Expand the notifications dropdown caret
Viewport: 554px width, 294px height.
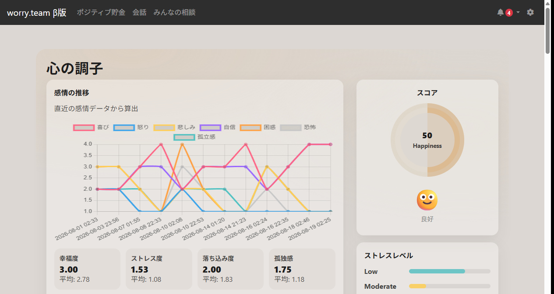pyautogui.click(x=518, y=12)
